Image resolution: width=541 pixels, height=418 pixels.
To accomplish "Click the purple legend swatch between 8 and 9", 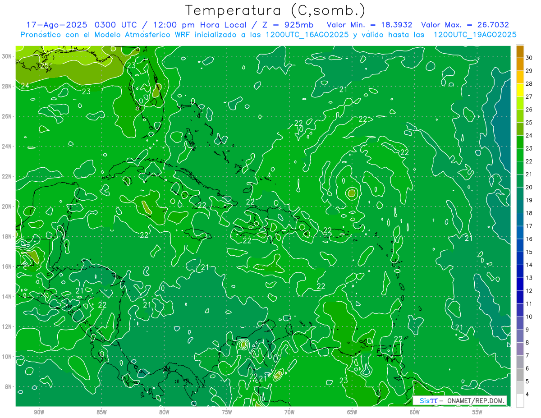I will click(x=520, y=336).
